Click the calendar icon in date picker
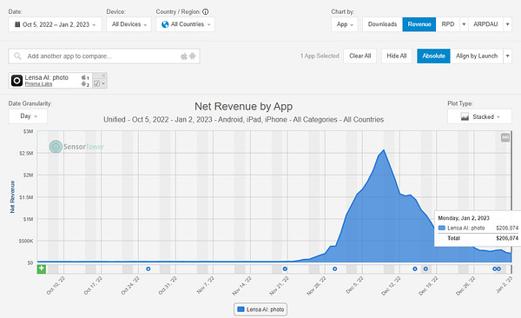521x318 pixels. tap(17, 24)
